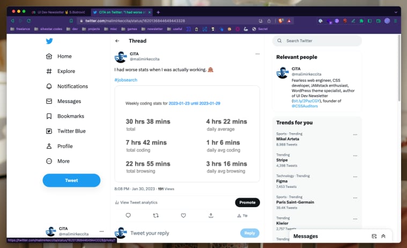
Task: Expand the Messages drawer
Action: 383,236
